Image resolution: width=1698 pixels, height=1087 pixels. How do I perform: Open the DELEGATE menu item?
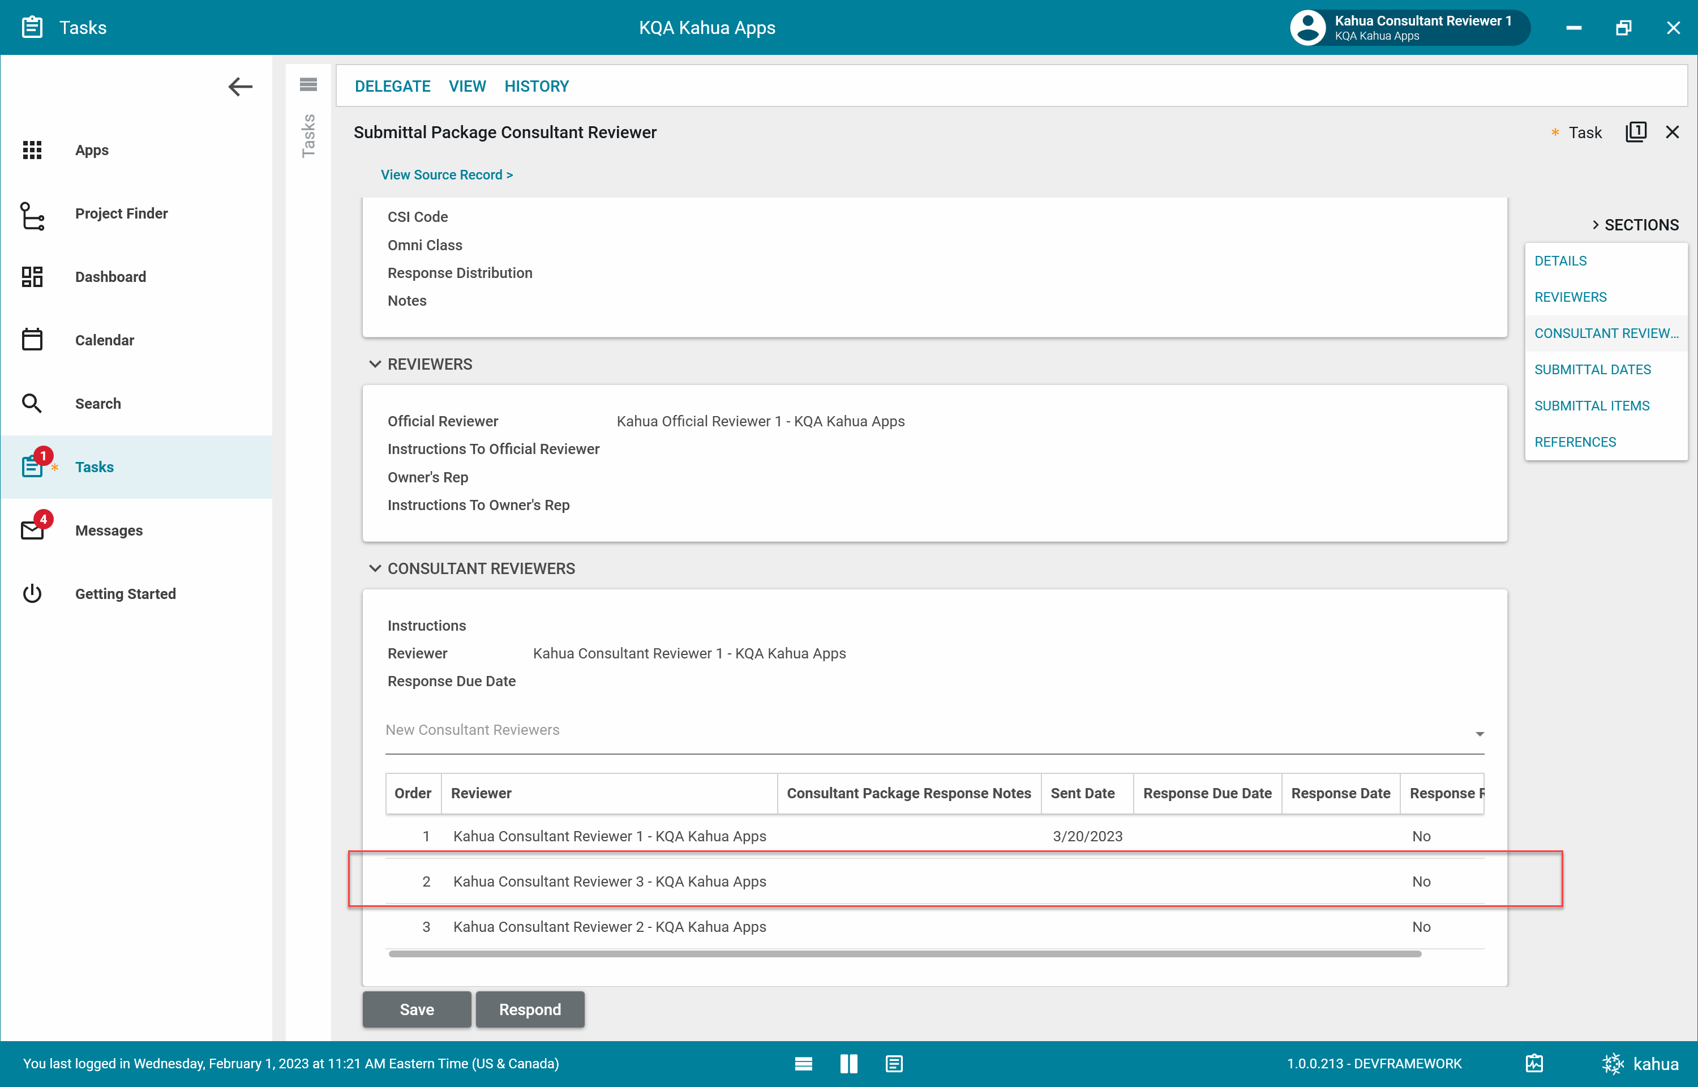392,86
